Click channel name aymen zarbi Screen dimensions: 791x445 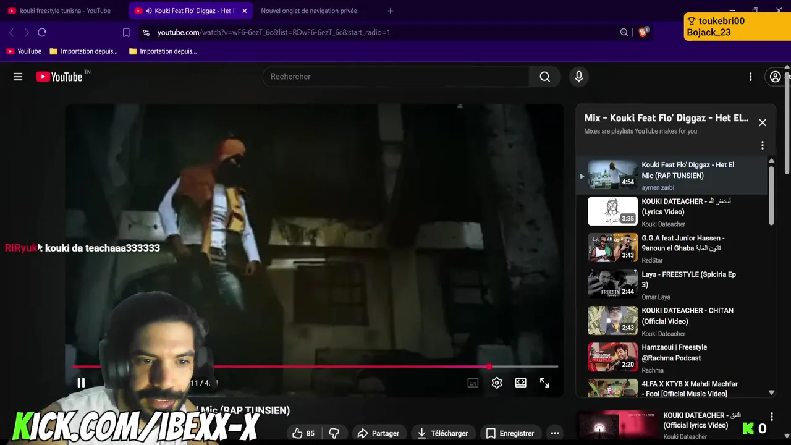[658, 188]
